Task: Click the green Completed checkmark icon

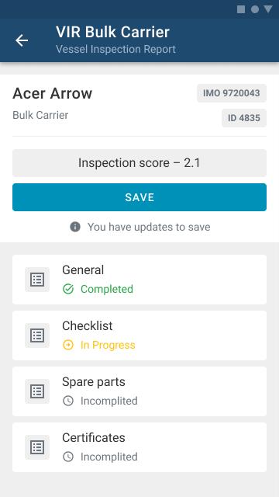Action: 68,289
